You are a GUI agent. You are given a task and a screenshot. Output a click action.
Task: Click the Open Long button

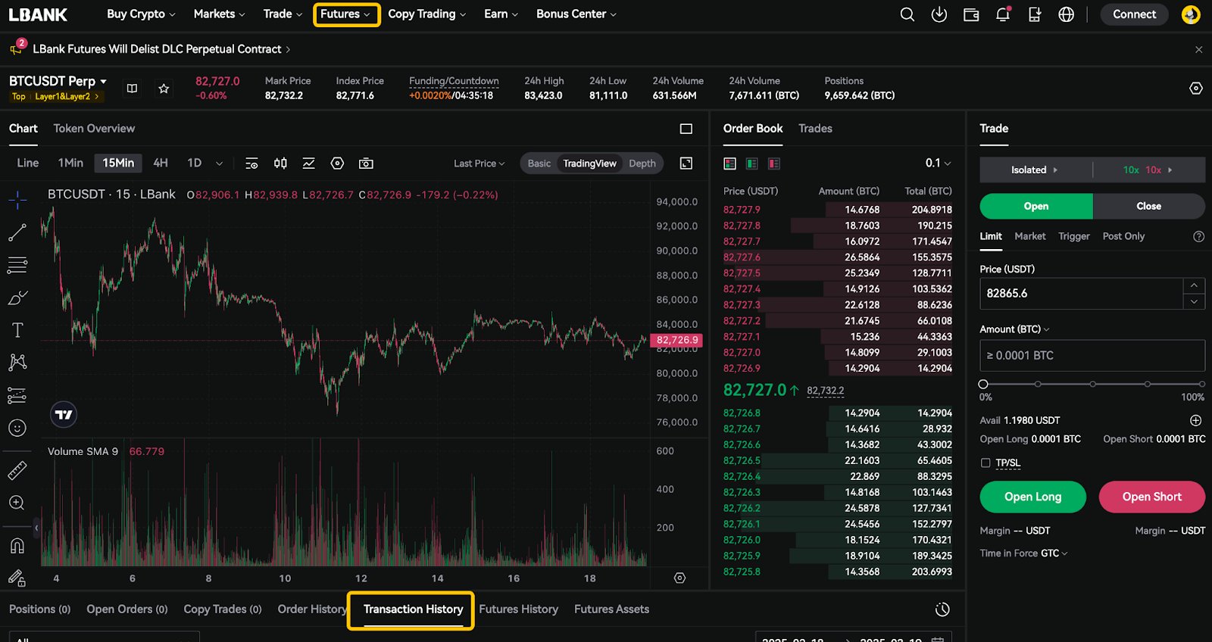(x=1033, y=497)
